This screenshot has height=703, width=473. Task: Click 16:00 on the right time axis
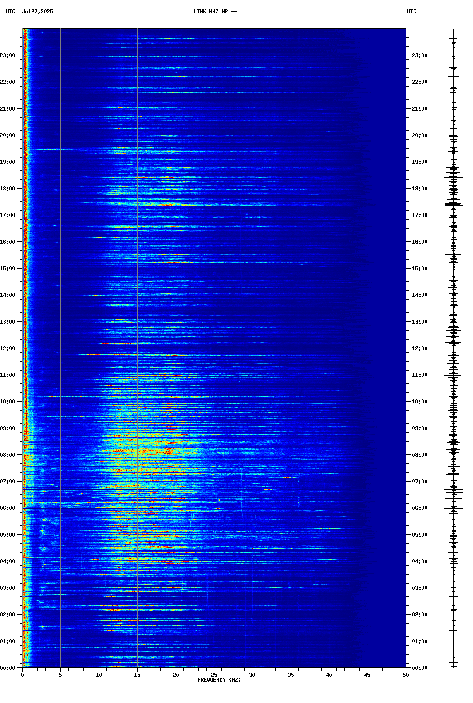pos(420,242)
